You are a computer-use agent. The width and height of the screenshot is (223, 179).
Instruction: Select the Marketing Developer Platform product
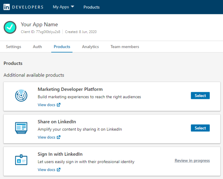[x=200, y=95]
